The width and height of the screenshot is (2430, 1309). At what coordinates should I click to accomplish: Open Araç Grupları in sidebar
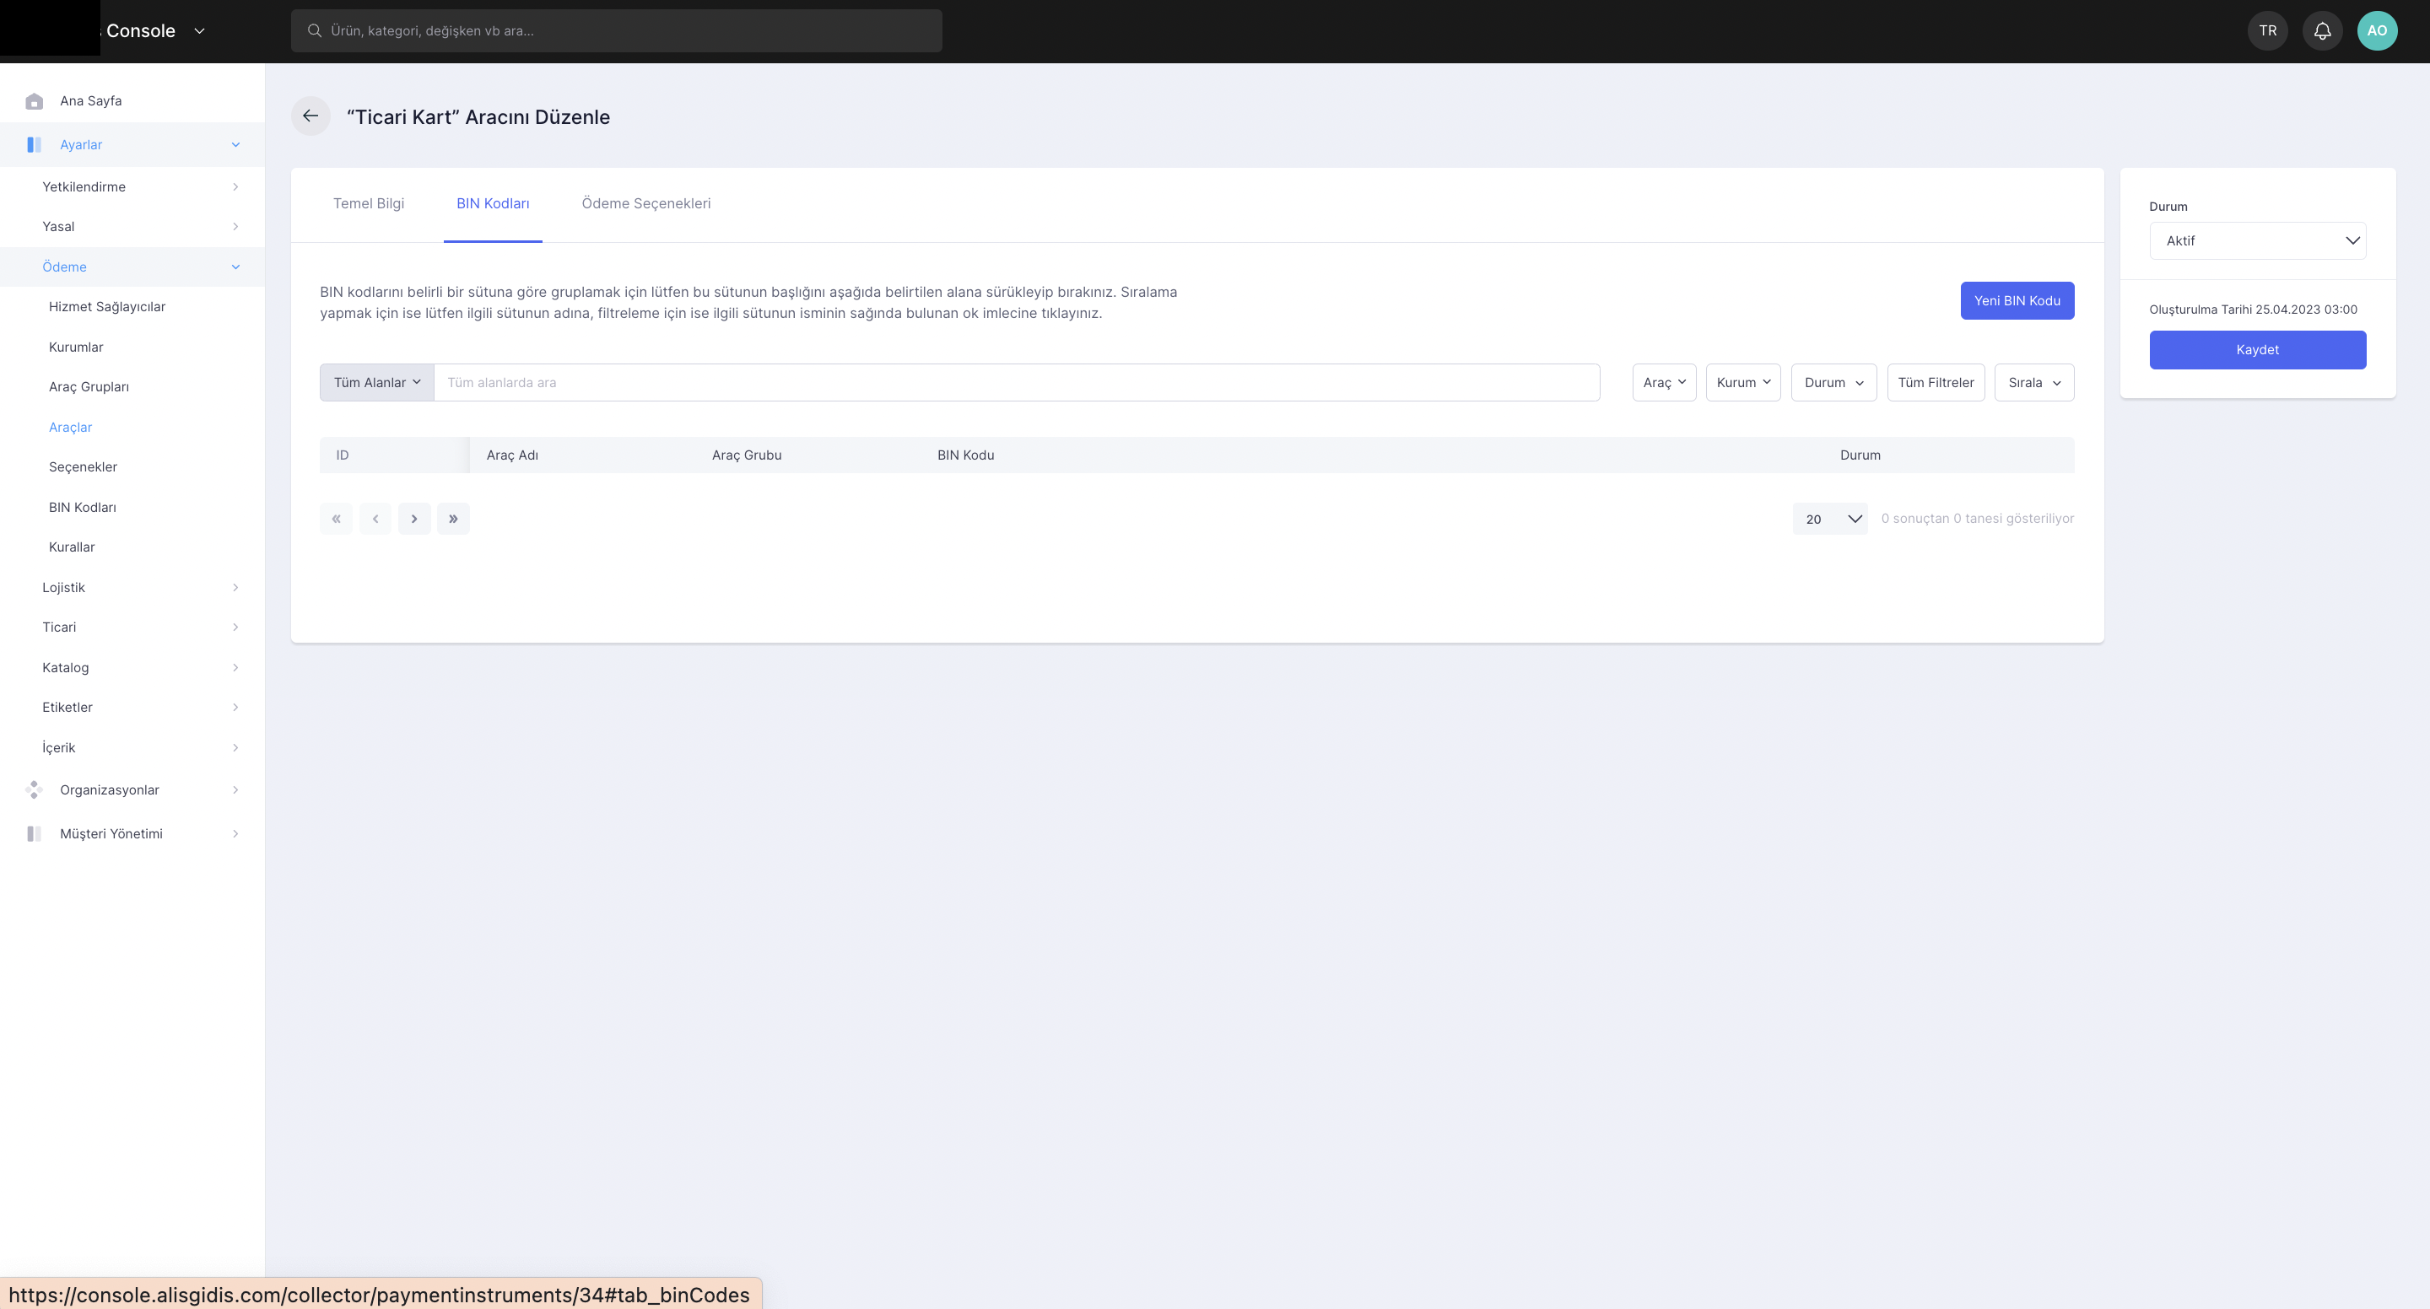[89, 386]
